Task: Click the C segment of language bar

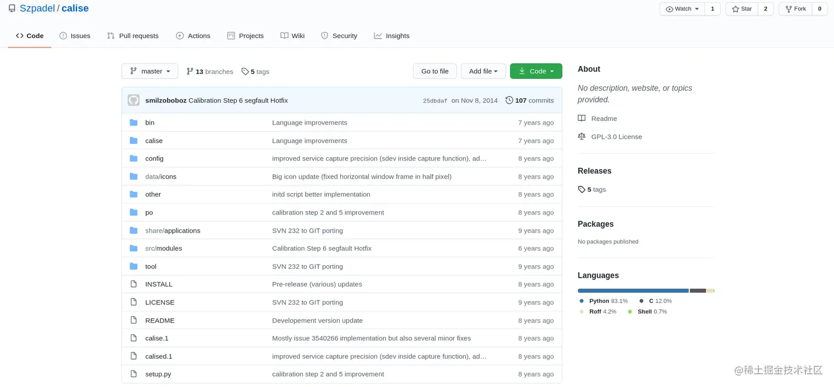Action: (x=698, y=291)
